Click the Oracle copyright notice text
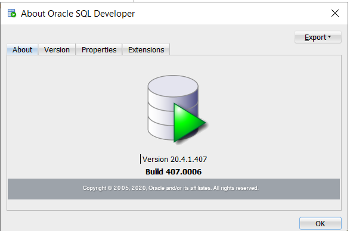350x231 pixels. pos(171,188)
